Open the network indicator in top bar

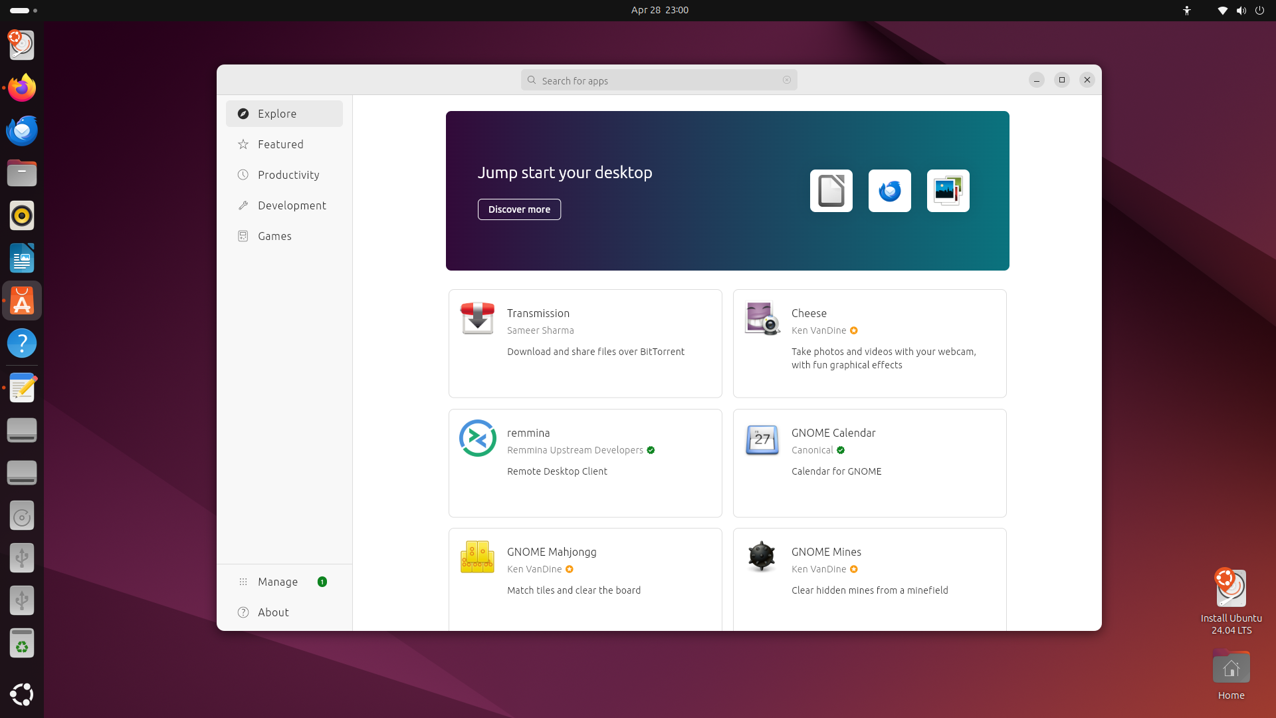1222,10
